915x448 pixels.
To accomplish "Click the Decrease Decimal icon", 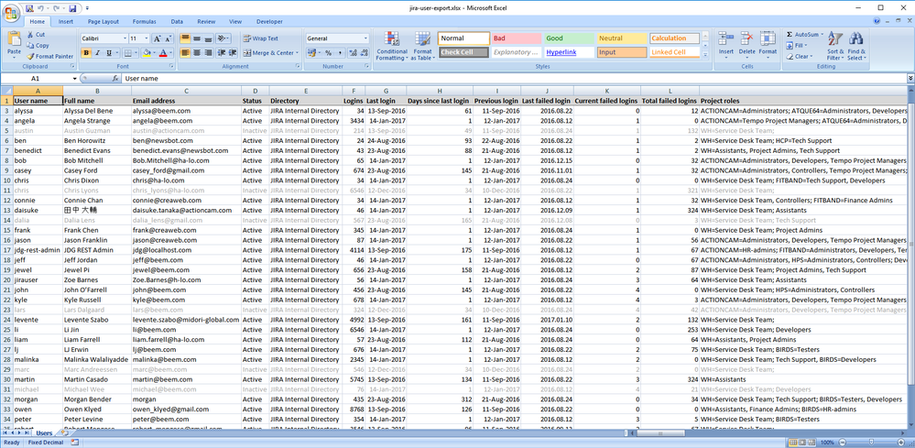I will point(364,53).
